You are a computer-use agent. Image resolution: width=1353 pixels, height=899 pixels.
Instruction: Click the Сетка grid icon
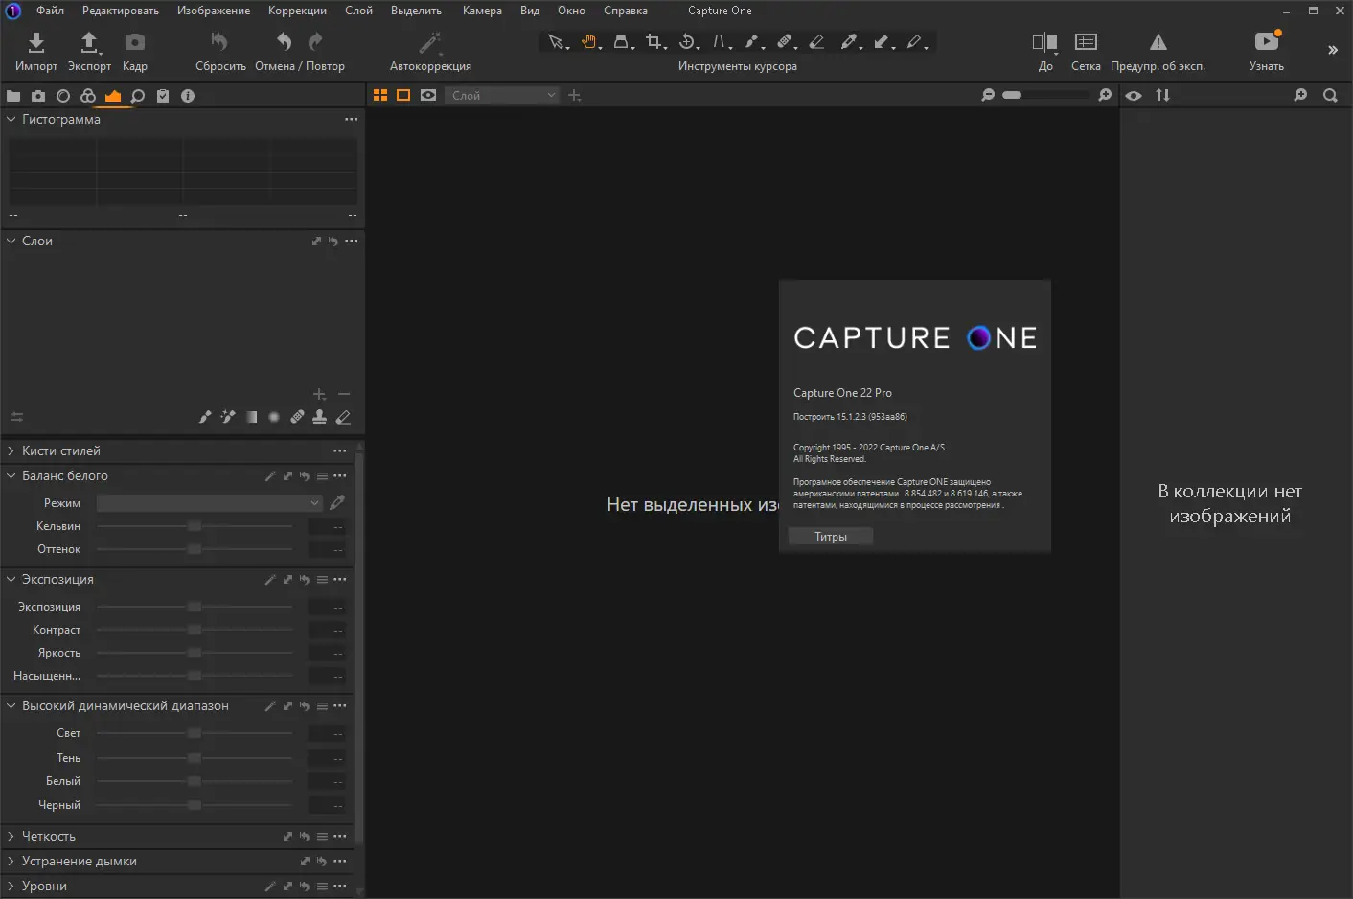click(x=1086, y=43)
